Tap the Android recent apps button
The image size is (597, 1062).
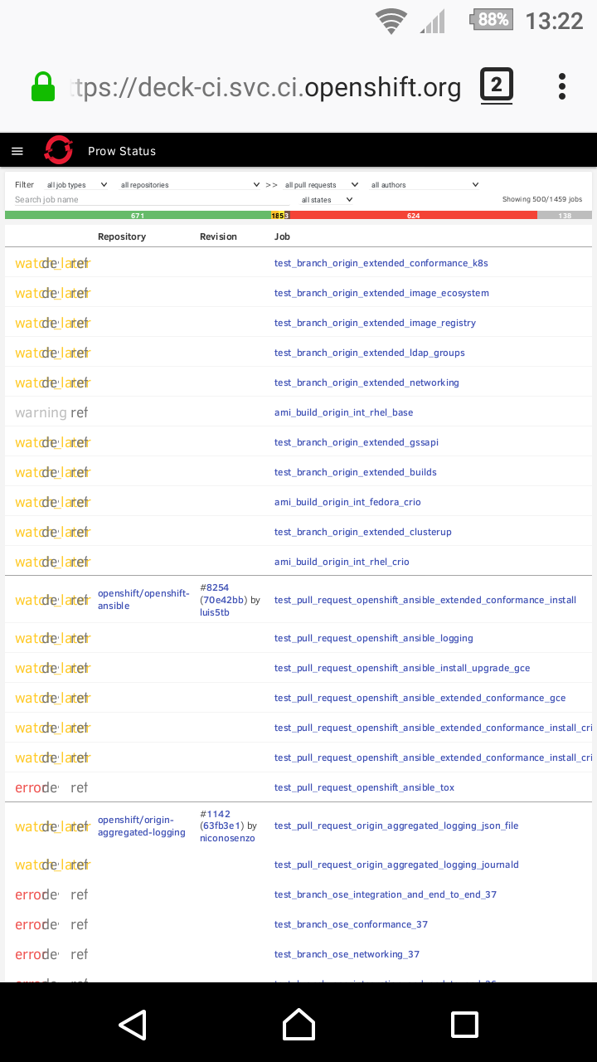464,1025
